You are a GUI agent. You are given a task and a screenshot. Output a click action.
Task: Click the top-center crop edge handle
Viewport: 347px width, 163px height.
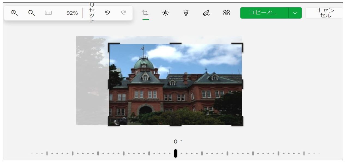176,43
